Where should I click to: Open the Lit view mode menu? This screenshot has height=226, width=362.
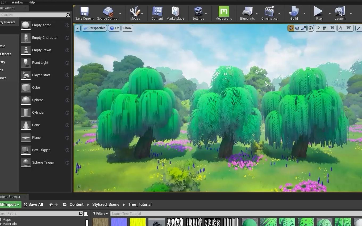pos(114,28)
